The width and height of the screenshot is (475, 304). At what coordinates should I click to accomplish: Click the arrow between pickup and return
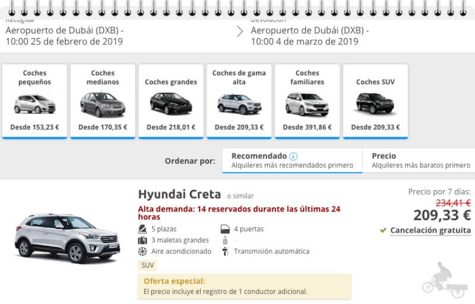[x=240, y=31]
